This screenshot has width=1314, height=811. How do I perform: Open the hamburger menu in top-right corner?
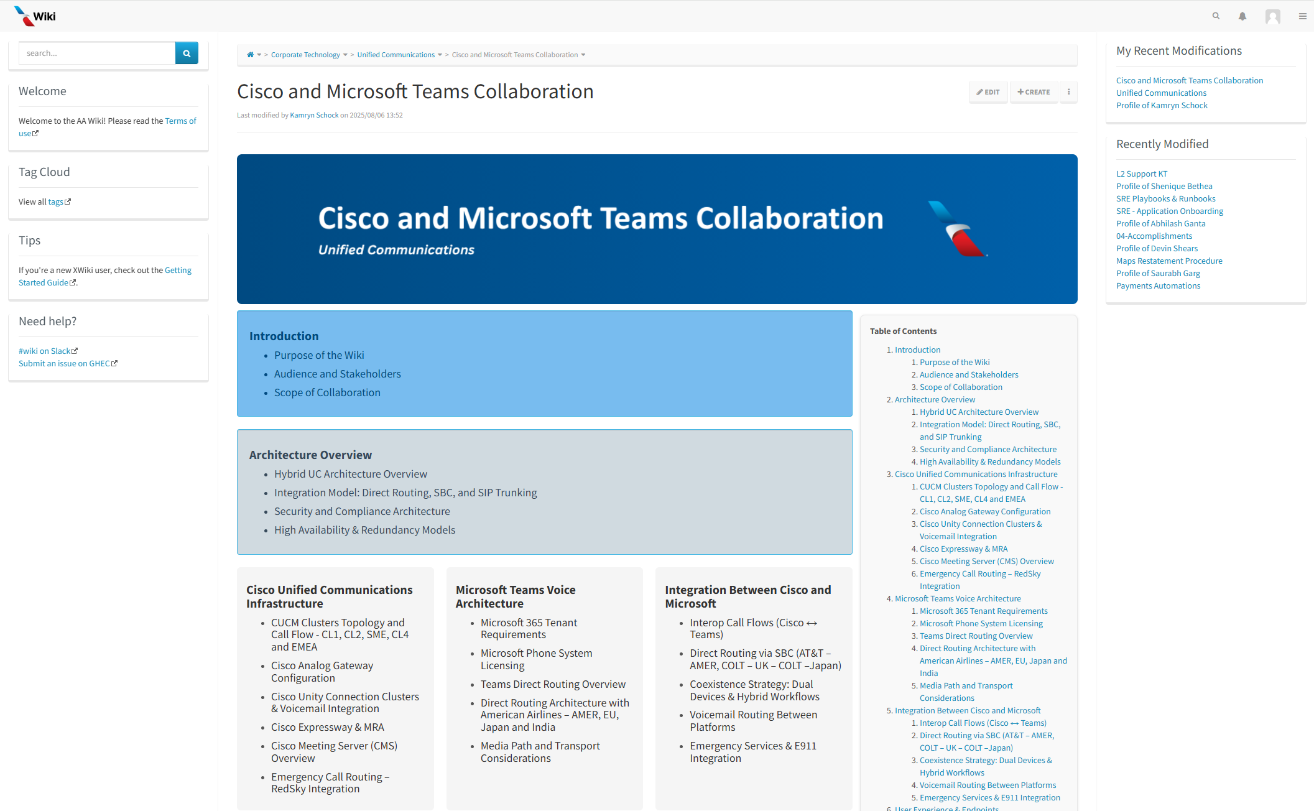[1302, 16]
